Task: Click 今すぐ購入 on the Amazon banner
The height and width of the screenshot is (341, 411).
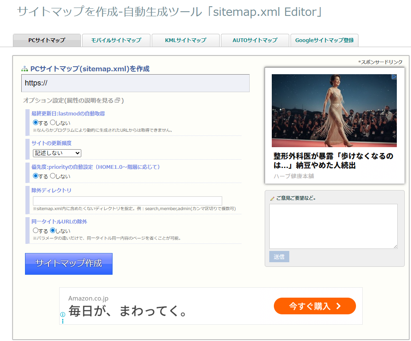Action: pyautogui.click(x=315, y=306)
